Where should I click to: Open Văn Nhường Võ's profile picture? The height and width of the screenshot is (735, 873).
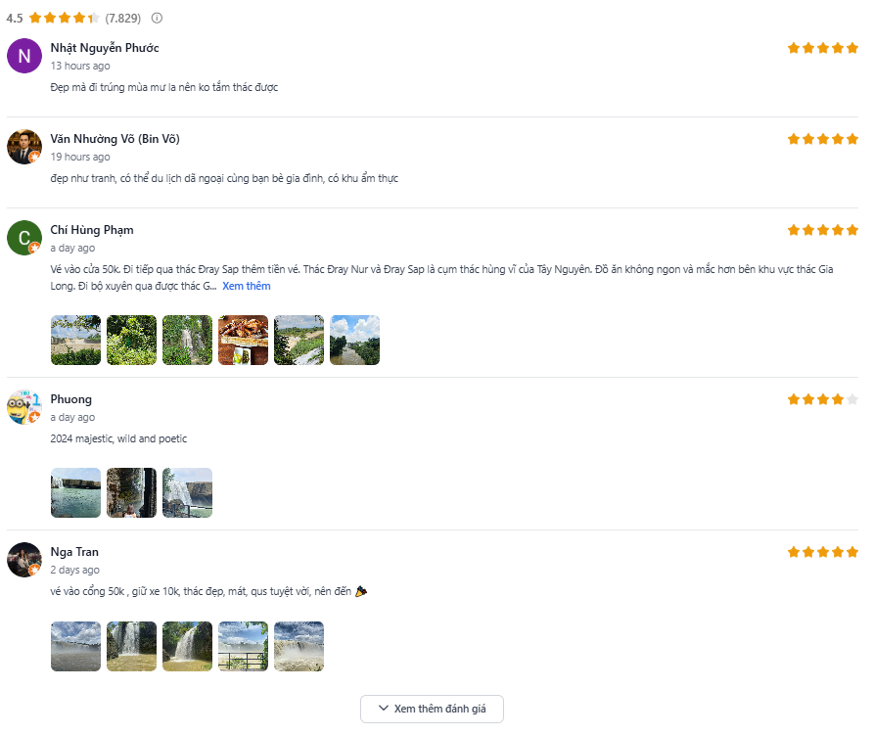23,147
